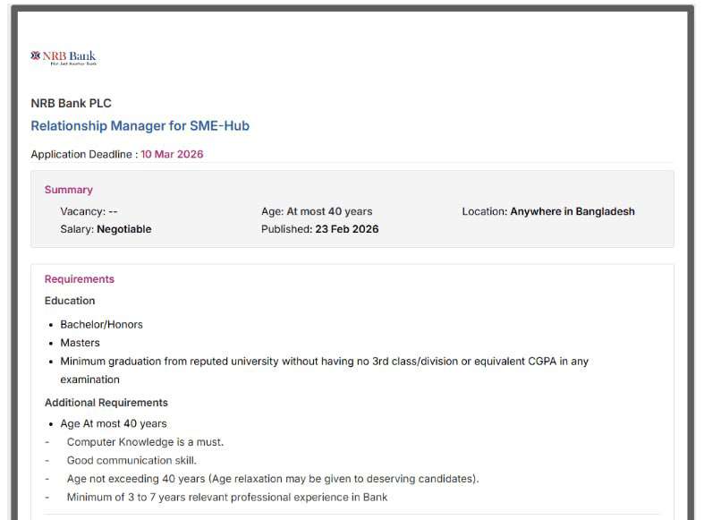
Task: Click the Anywhere in Bangladesh location
Action: click(572, 211)
